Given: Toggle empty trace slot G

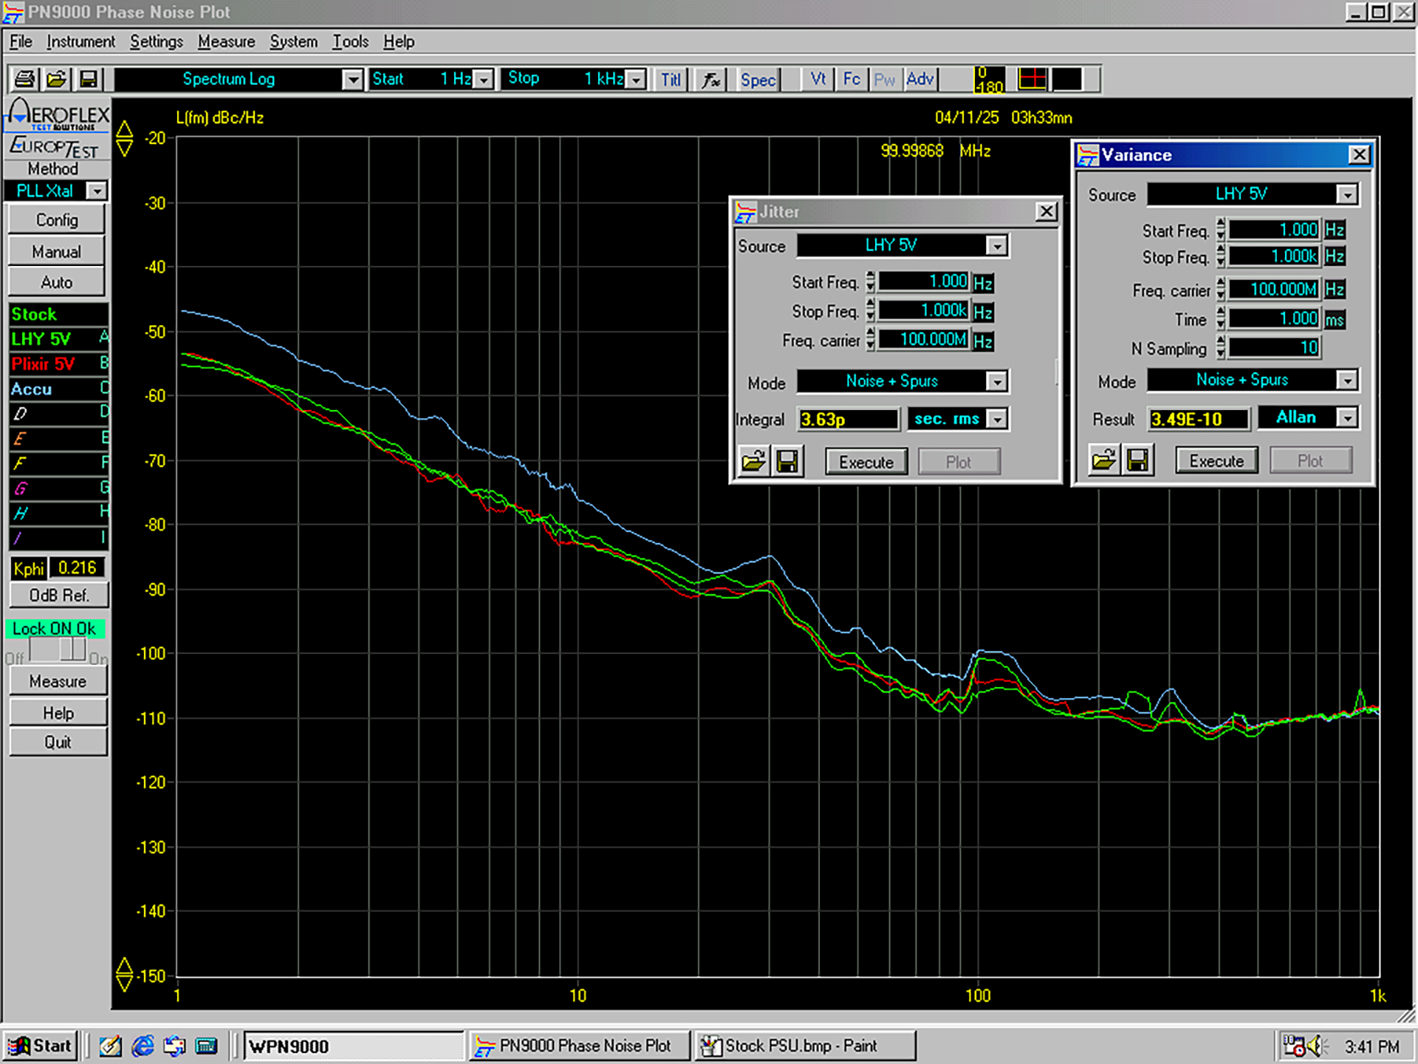Looking at the screenshot, I should (x=58, y=488).
